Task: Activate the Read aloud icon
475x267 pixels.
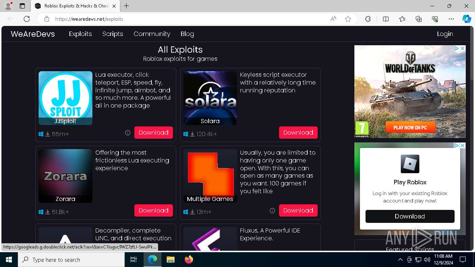Action: click(x=333, y=19)
